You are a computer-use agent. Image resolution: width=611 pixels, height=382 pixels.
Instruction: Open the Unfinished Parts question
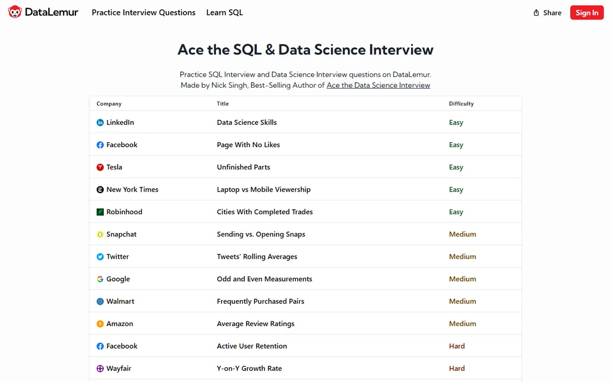243,167
